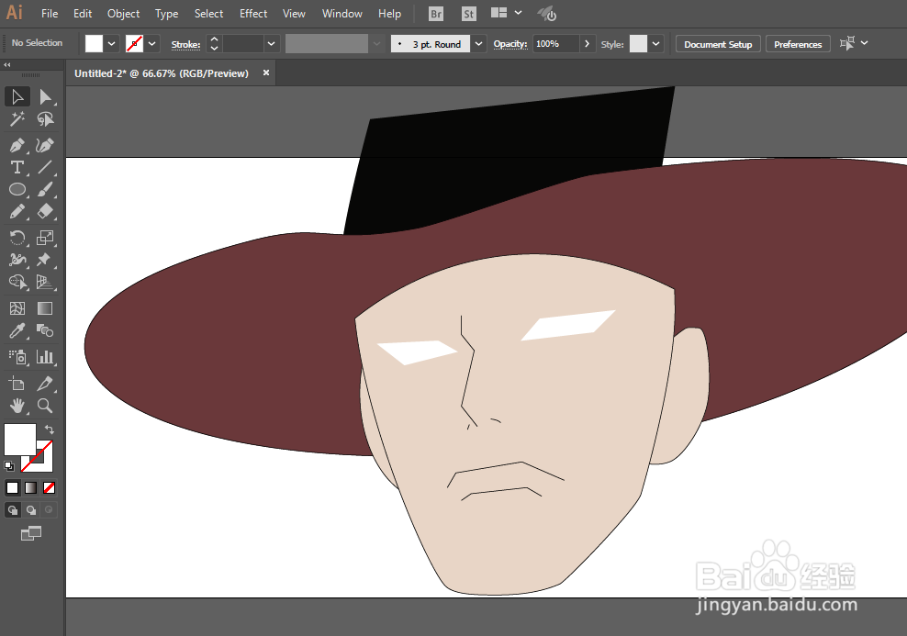This screenshot has width=907, height=636.
Task: Open the fill color dropdown in control bar
Action: (x=112, y=44)
